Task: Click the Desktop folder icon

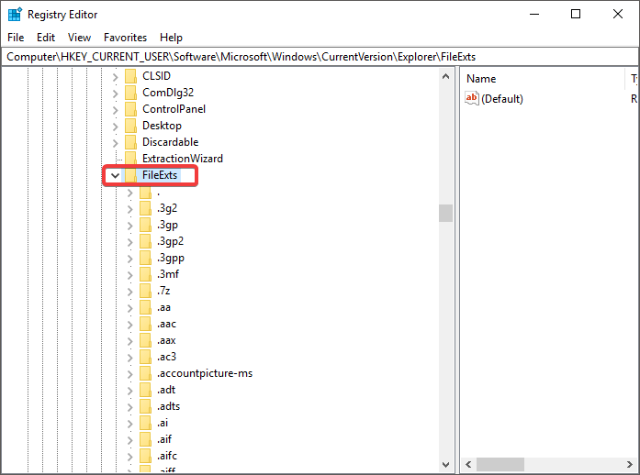Action: 130,126
